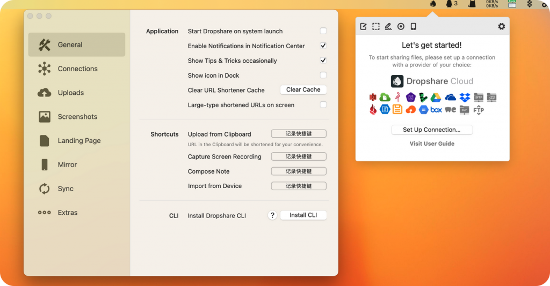Click the CLI help question mark button
550x286 pixels.
(x=272, y=215)
